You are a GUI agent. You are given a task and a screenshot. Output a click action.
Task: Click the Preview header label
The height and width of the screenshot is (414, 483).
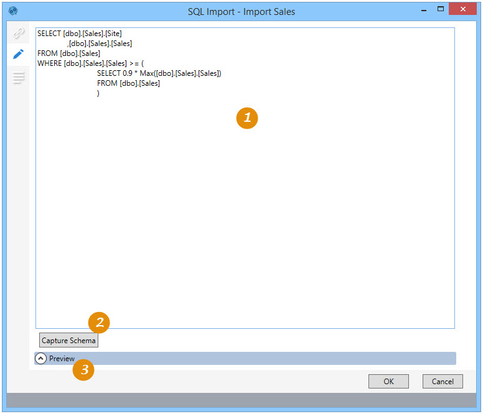(62, 359)
